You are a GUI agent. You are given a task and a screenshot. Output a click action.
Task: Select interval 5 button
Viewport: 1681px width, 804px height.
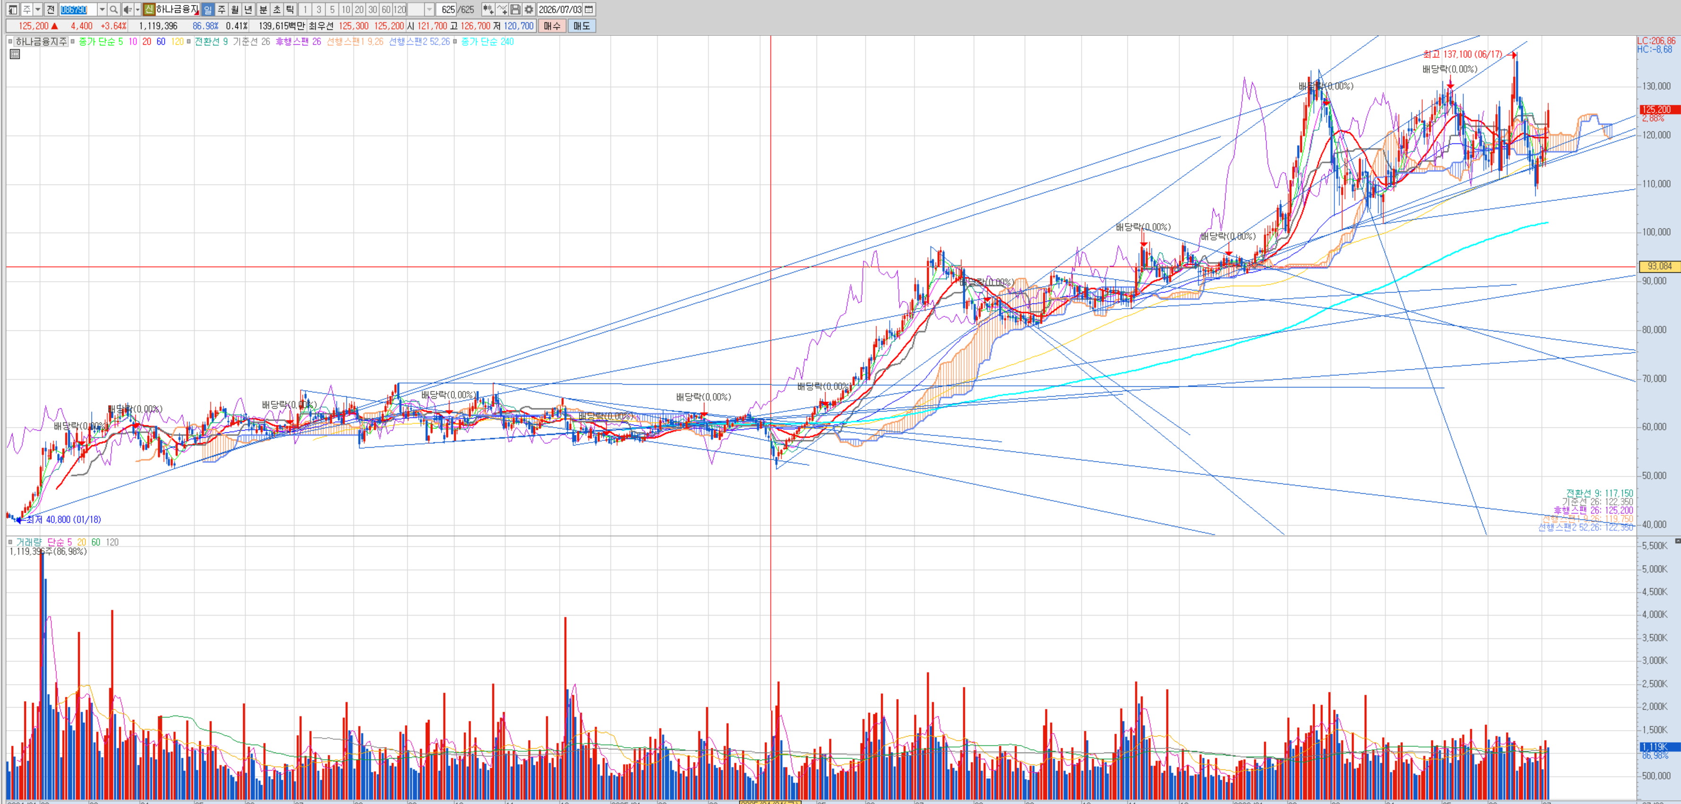coord(332,10)
